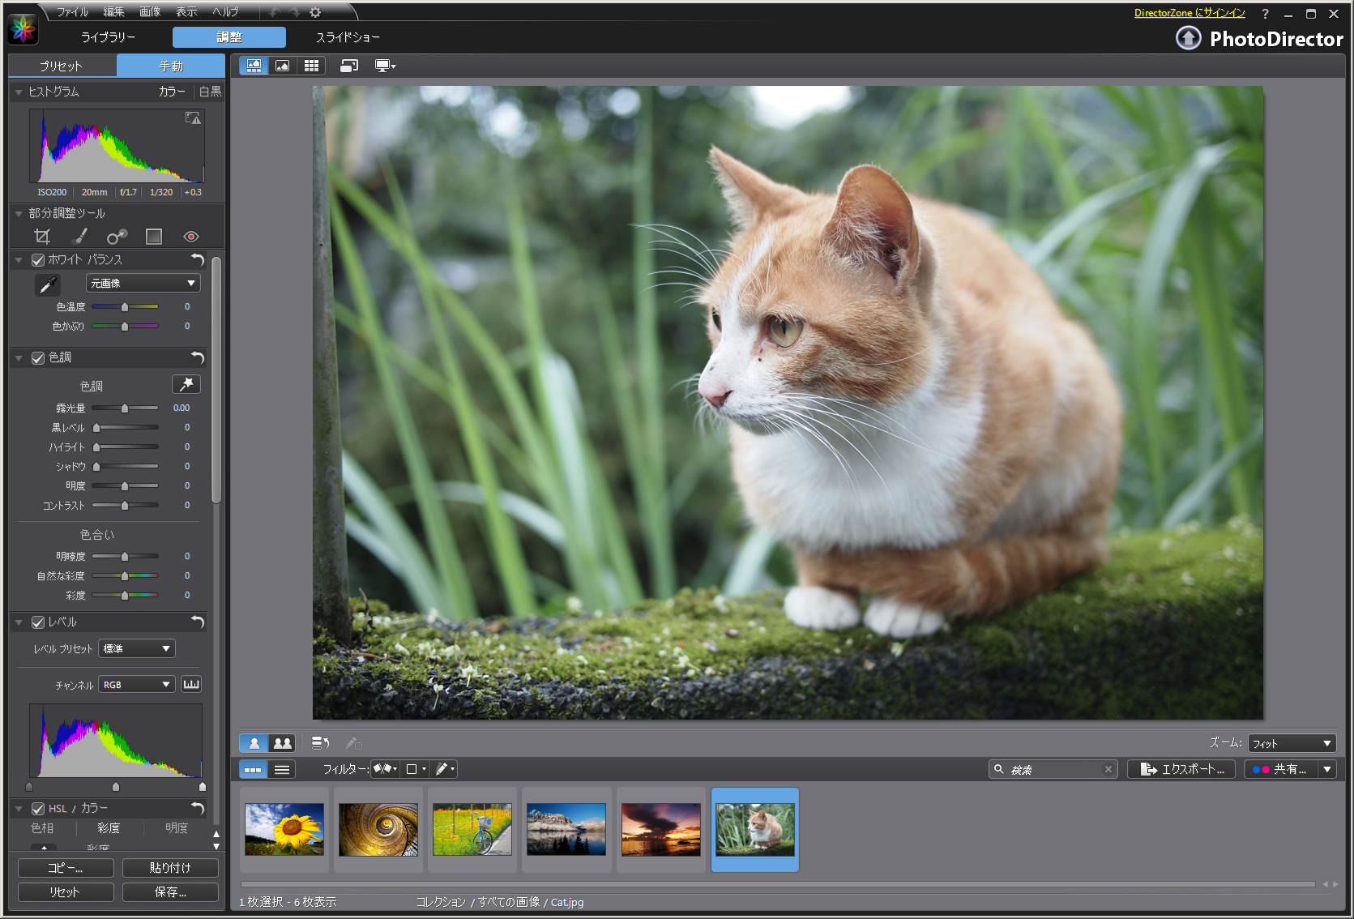Select the white balance eyedropper

(x=48, y=284)
